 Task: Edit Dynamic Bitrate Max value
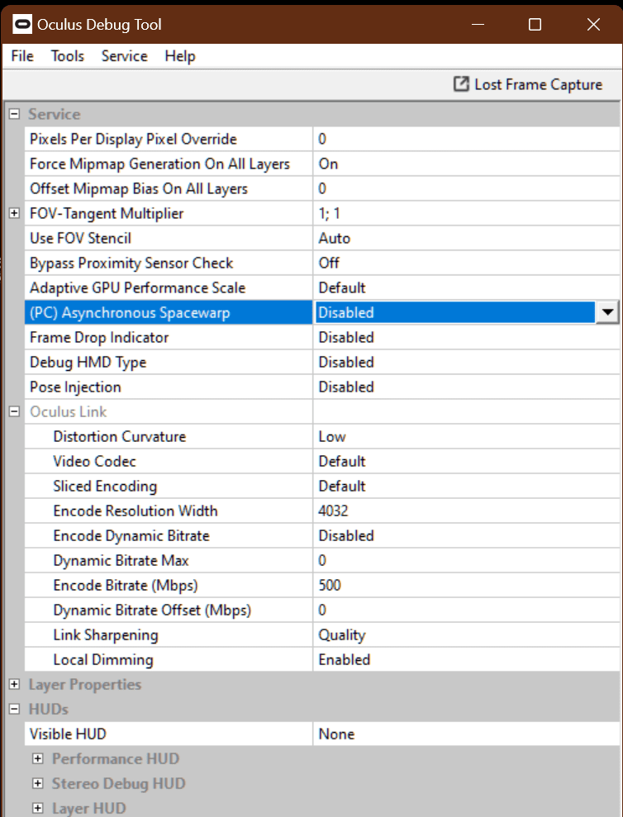pyautogui.click(x=466, y=560)
